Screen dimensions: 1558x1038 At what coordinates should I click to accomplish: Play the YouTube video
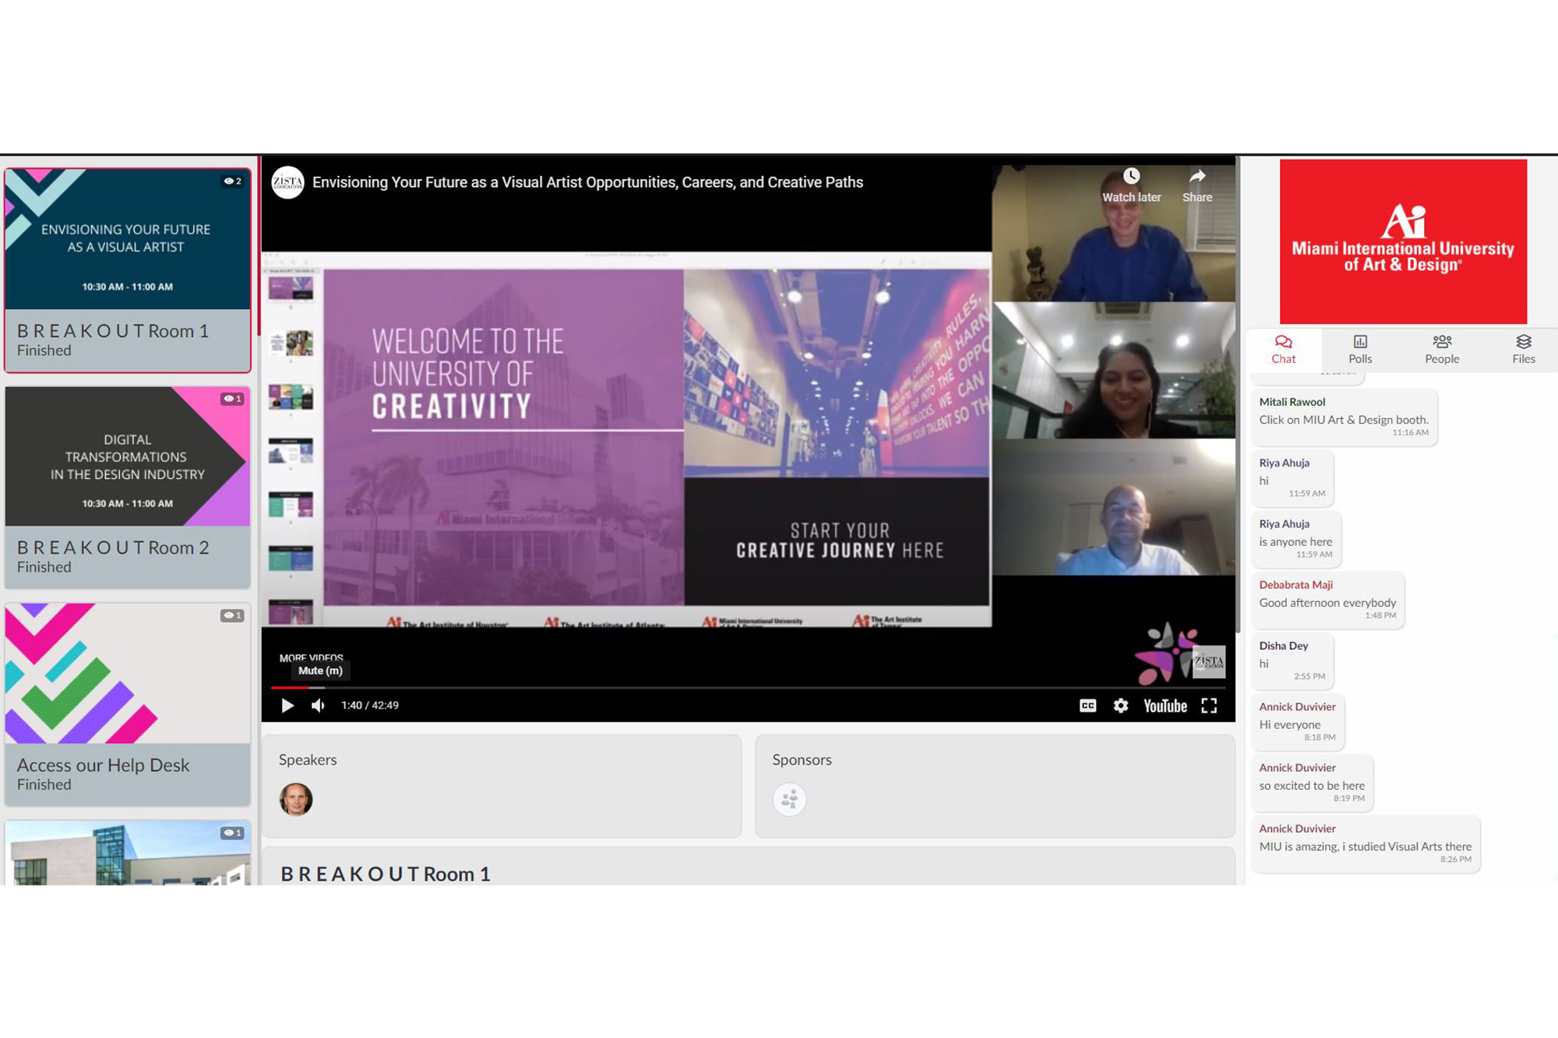[287, 705]
